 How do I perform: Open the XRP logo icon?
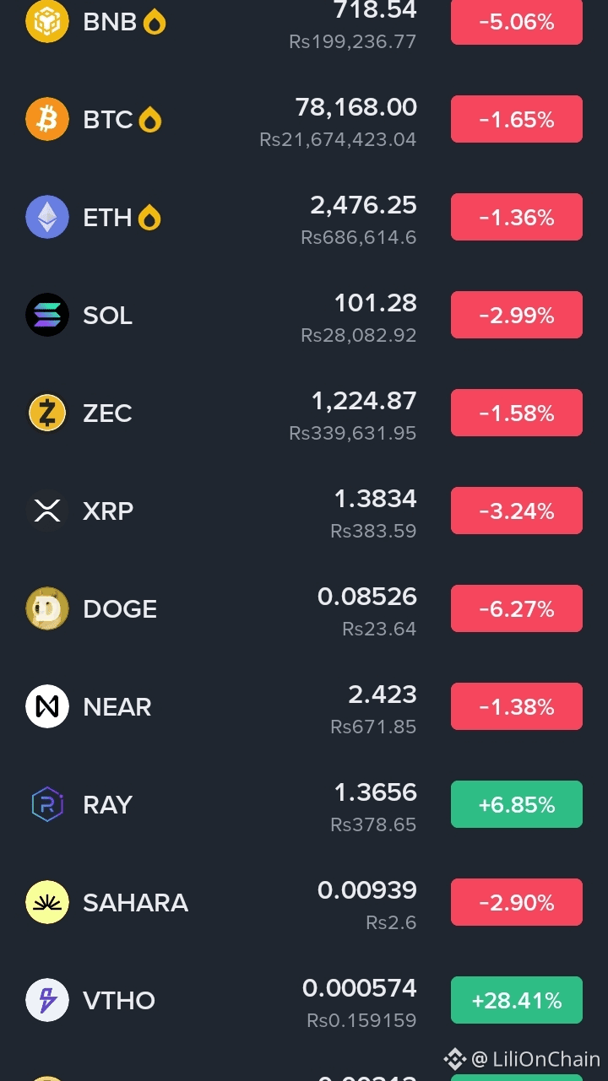(x=47, y=511)
